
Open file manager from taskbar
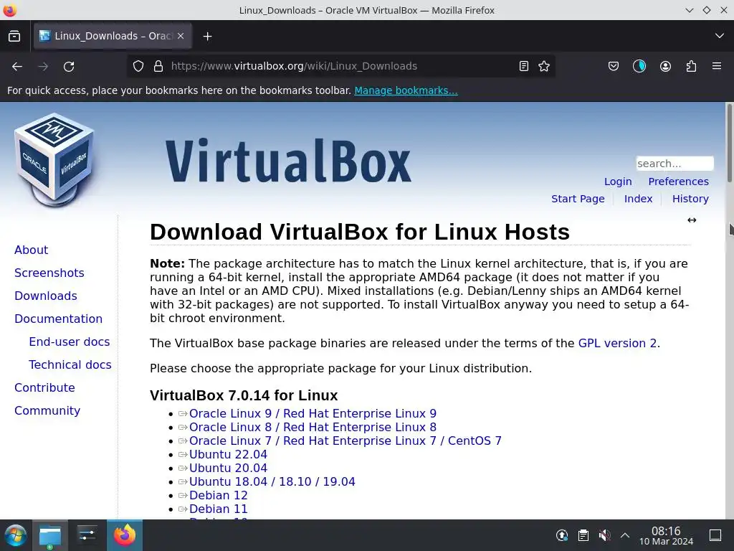50,535
